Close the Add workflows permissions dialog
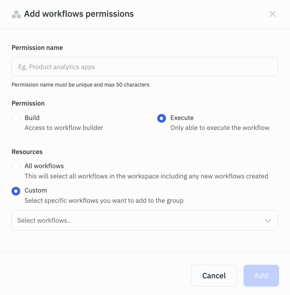 click(x=272, y=14)
